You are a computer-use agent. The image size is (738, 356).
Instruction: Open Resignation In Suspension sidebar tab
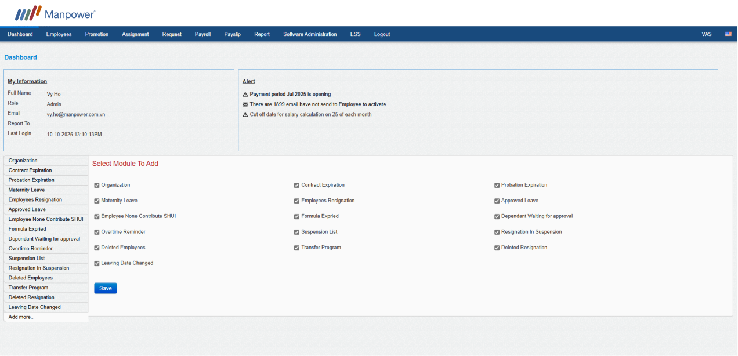tap(46, 268)
